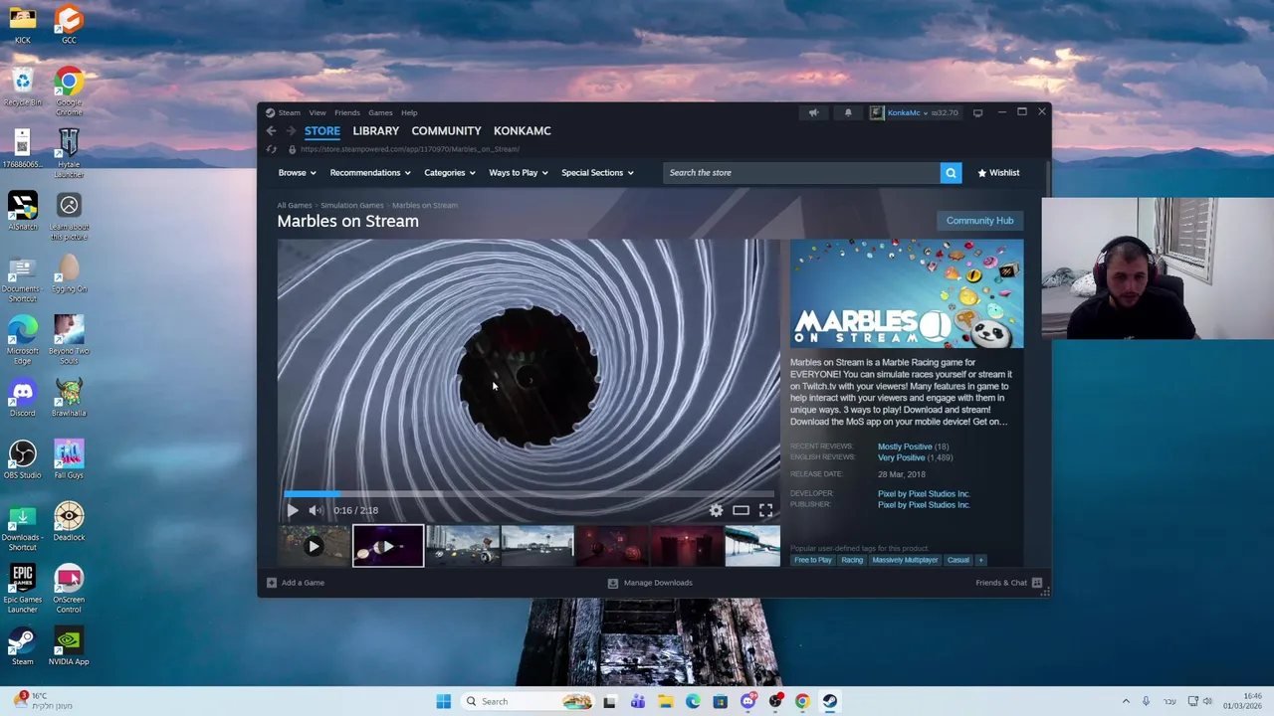Expand the Categories dropdown
Screen dimensions: 1274x716
point(450,173)
